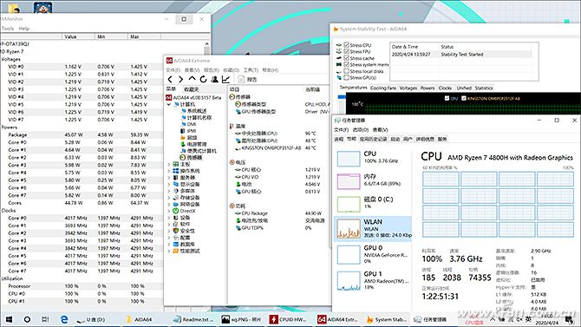Image resolution: width=581 pixels, height=327 pixels.
Task: Open Cortana circle on the taskbar
Action: [x=27, y=319]
